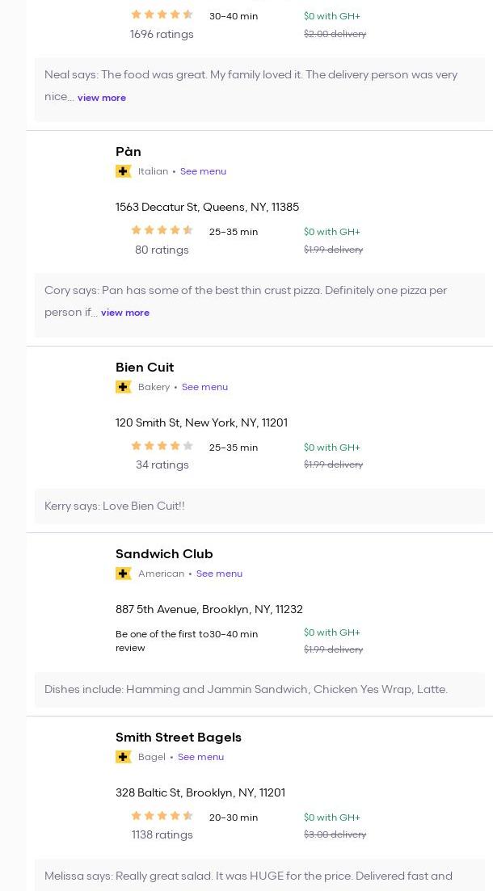Open the Smith Street Bagels restaurant title

[x=179, y=738]
